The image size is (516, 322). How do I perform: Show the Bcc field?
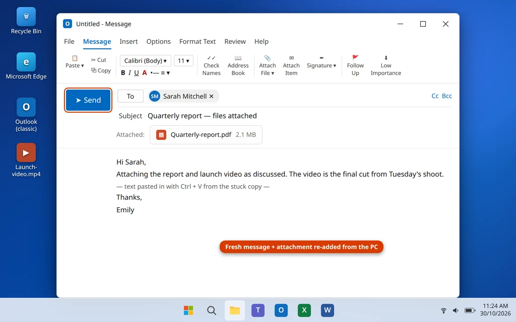447,96
